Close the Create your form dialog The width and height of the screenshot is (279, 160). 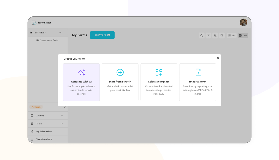pos(218,58)
